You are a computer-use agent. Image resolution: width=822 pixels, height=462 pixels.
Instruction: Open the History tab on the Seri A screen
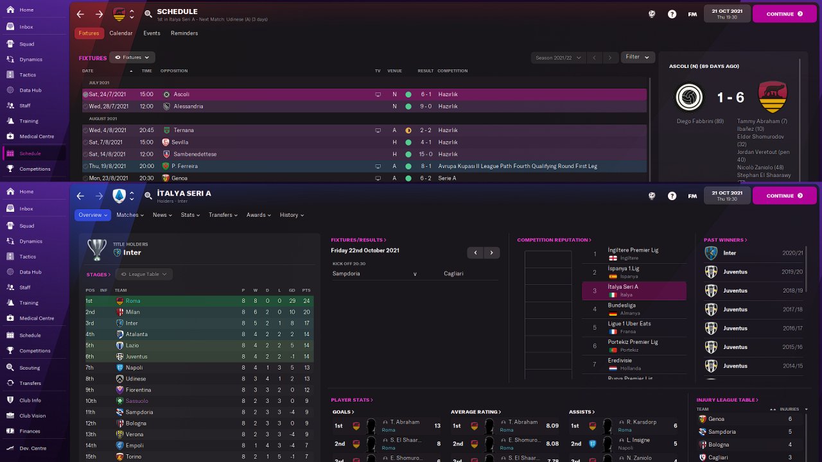[x=292, y=215]
